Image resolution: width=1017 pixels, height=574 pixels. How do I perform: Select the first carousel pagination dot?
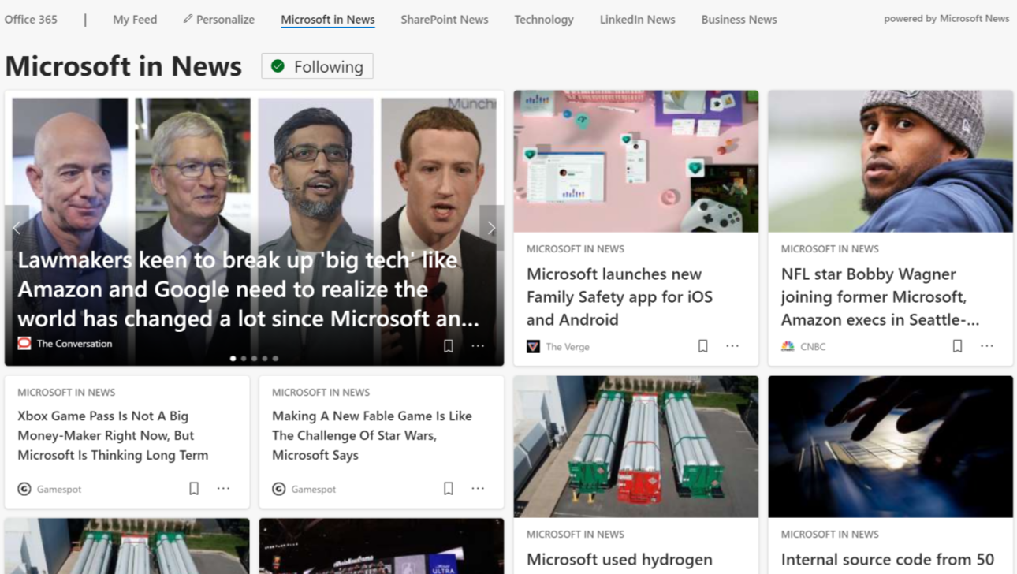tap(233, 359)
